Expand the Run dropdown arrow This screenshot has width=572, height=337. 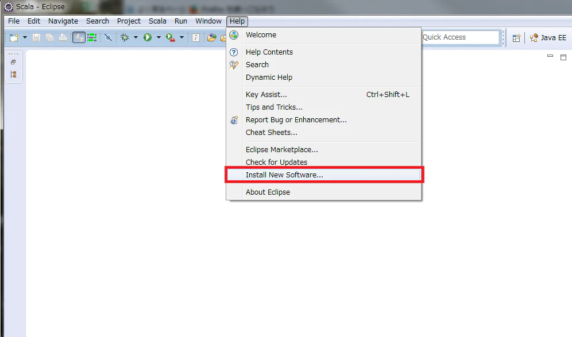159,37
